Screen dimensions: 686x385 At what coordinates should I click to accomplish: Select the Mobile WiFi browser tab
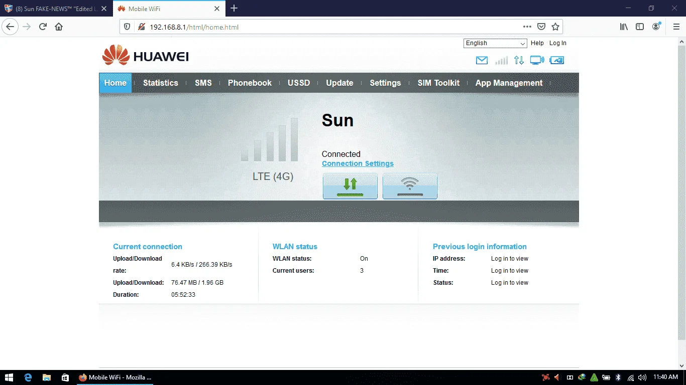(169, 9)
